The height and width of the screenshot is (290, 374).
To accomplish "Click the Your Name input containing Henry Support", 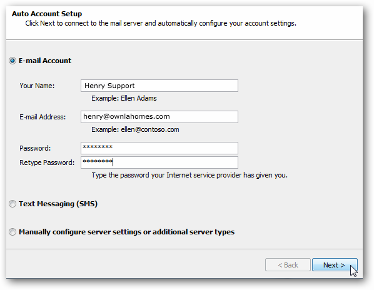I will 159,86.
